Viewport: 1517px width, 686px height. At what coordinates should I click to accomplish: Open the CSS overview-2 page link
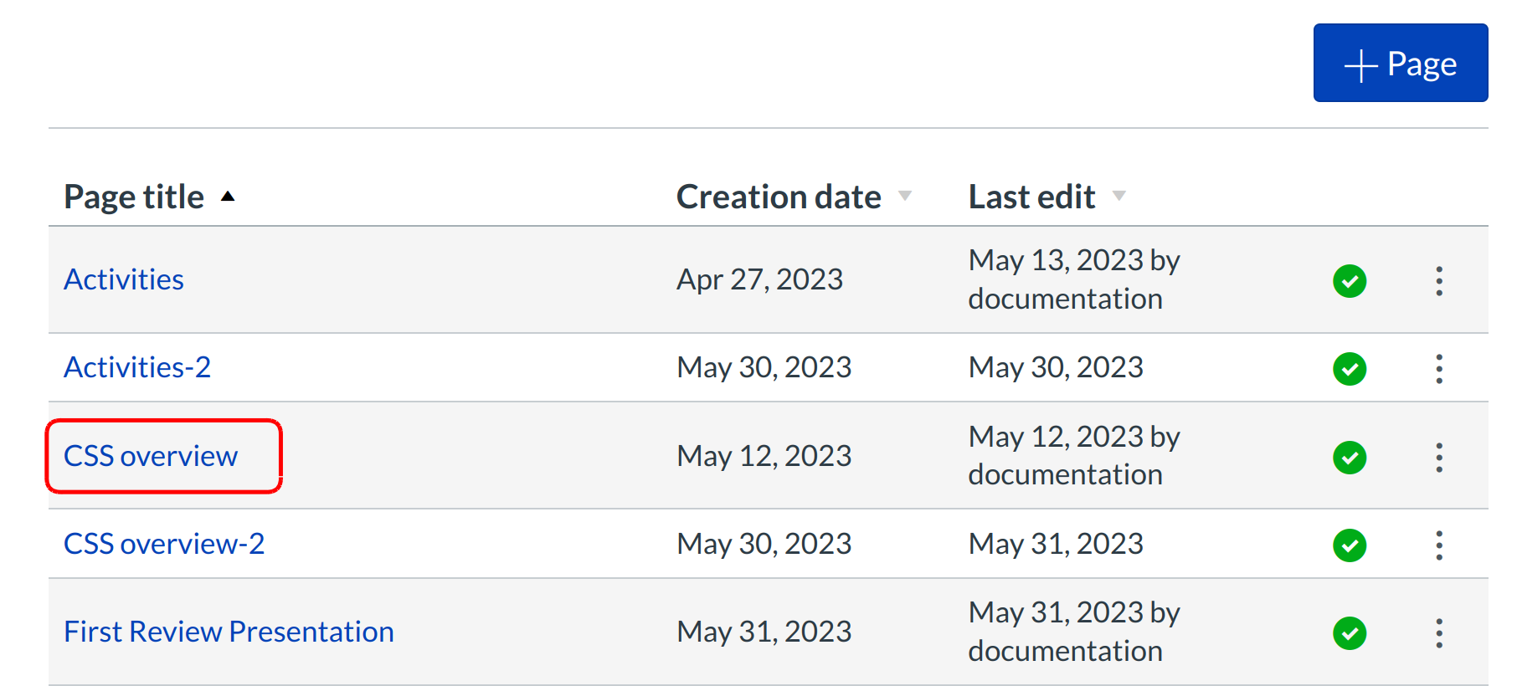[x=164, y=544]
